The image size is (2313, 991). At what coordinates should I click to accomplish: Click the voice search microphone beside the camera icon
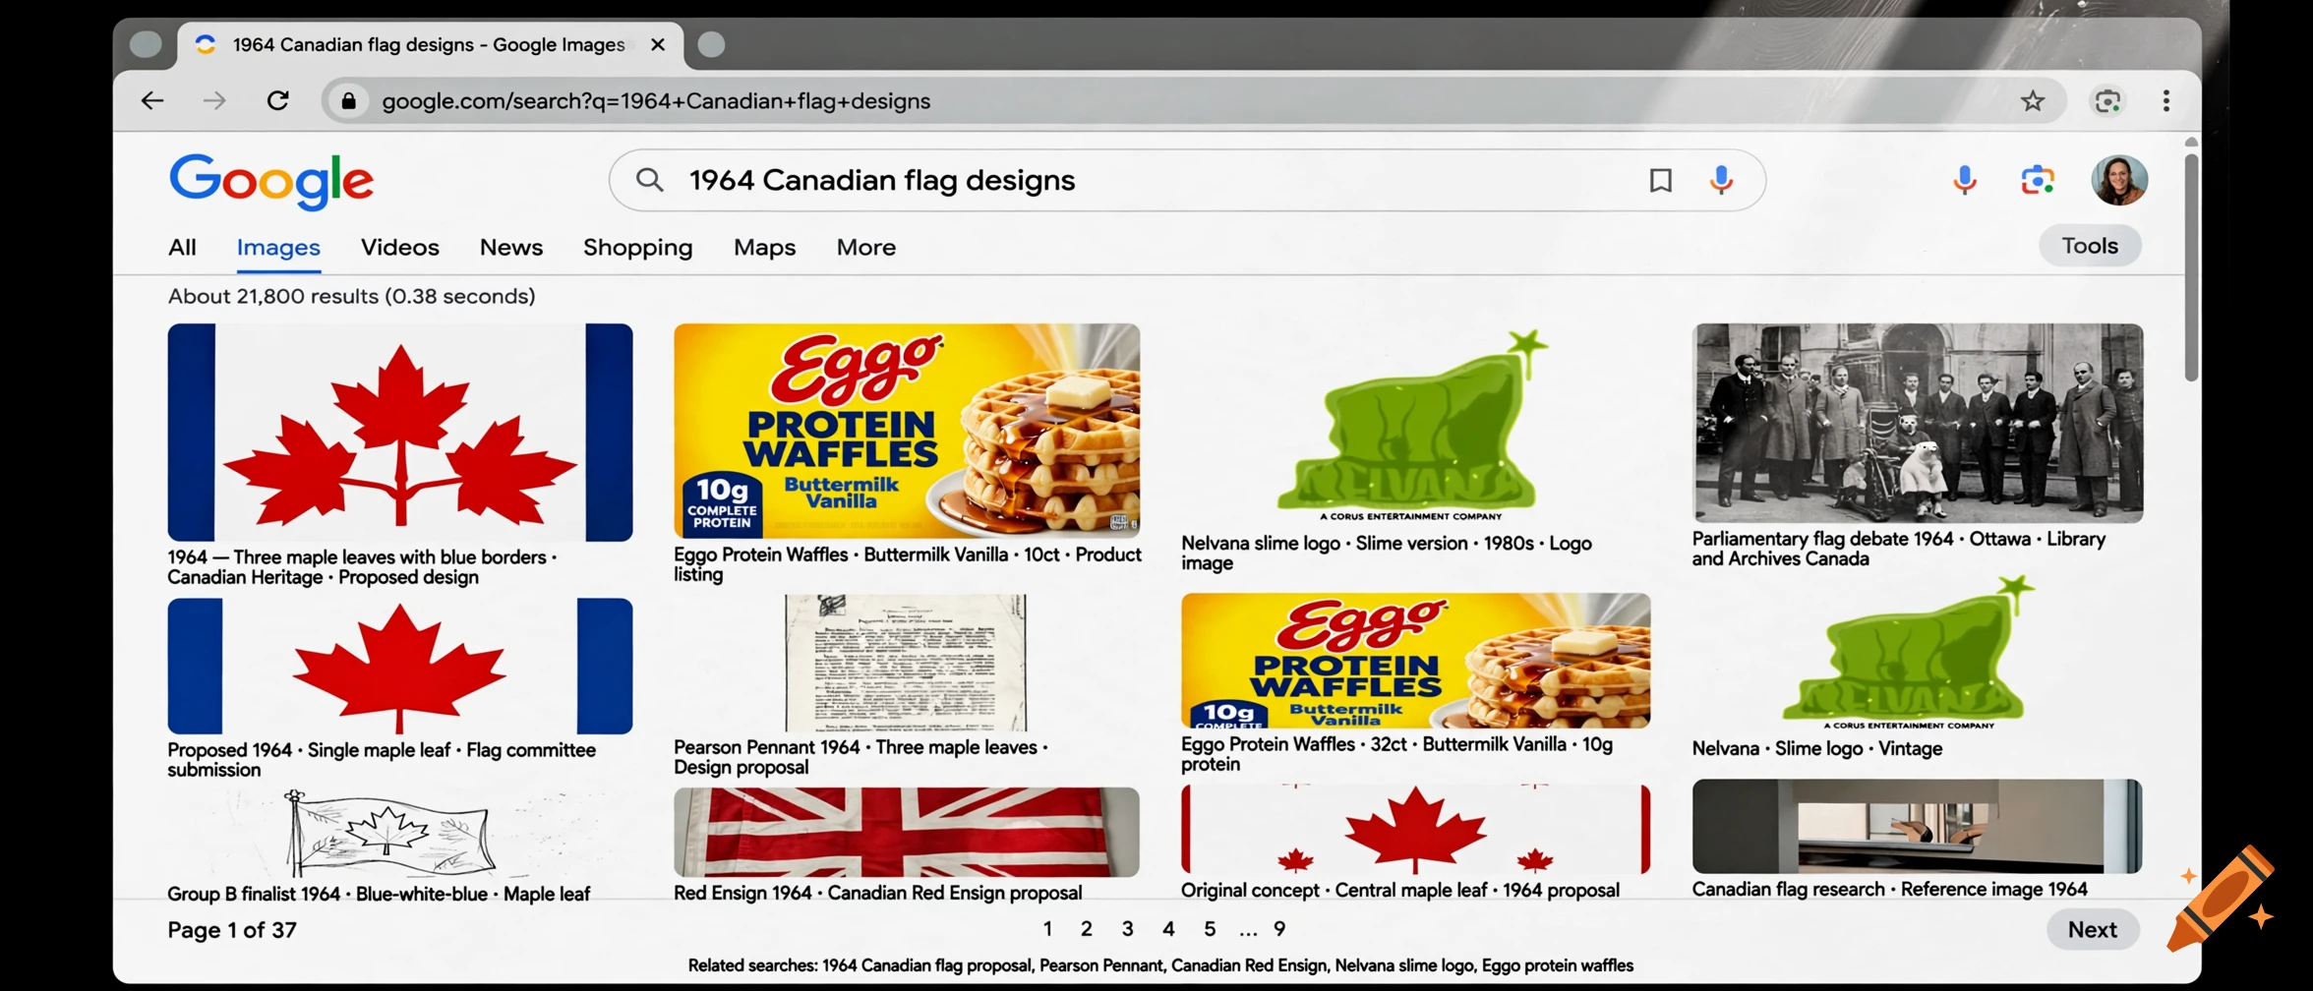[1965, 180]
